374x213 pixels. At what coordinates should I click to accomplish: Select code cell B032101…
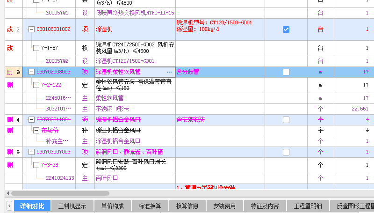(x=49, y=109)
